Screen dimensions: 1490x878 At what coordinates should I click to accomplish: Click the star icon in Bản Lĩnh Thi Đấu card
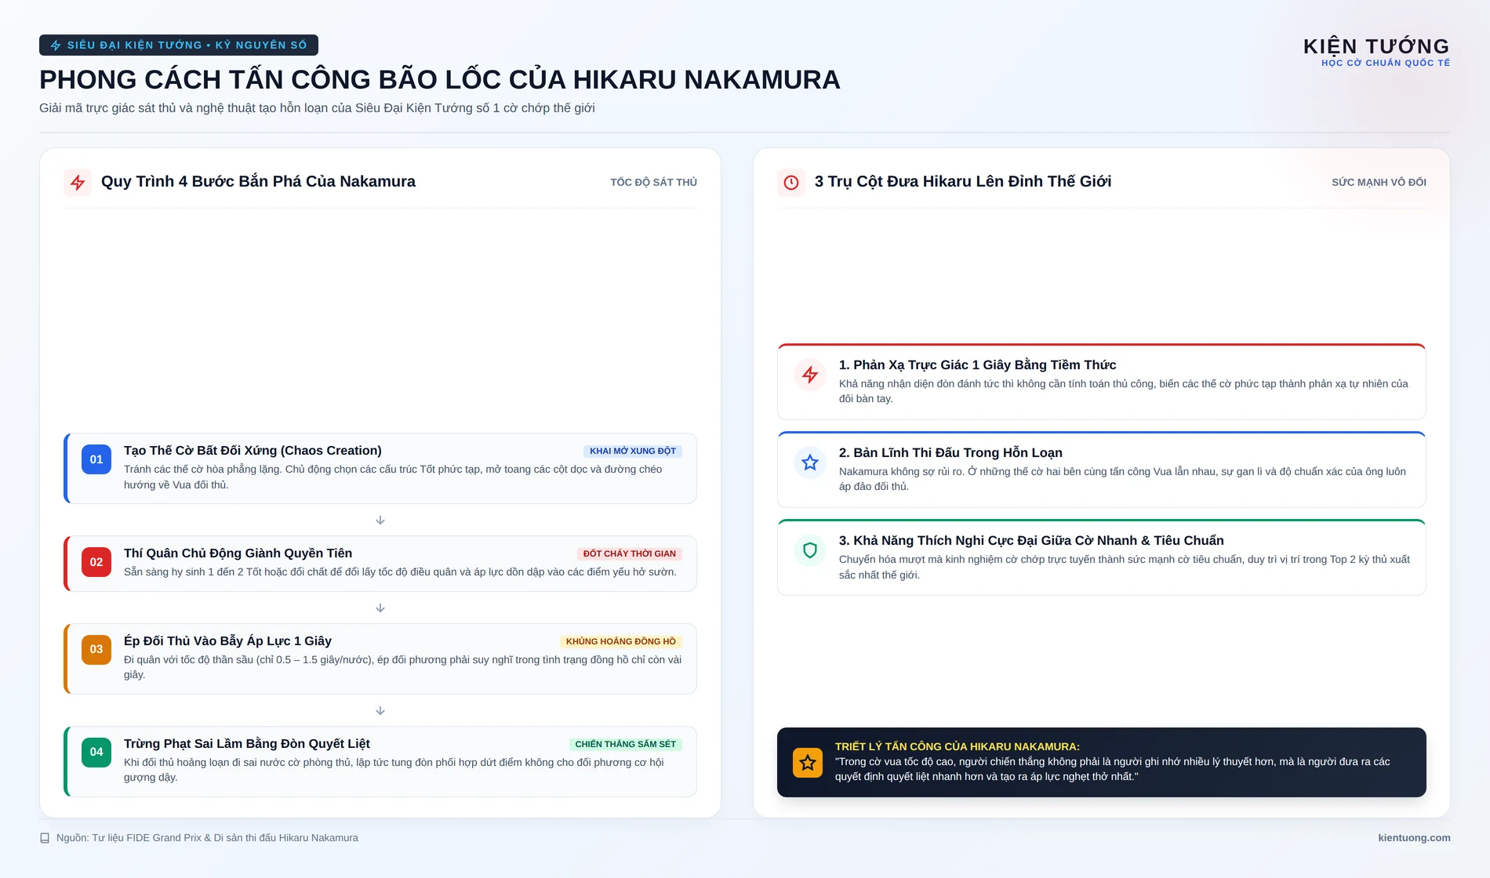810,463
